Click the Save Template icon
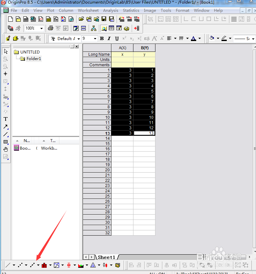The width and height of the screenshot is (256, 274). (x=111, y=19)
